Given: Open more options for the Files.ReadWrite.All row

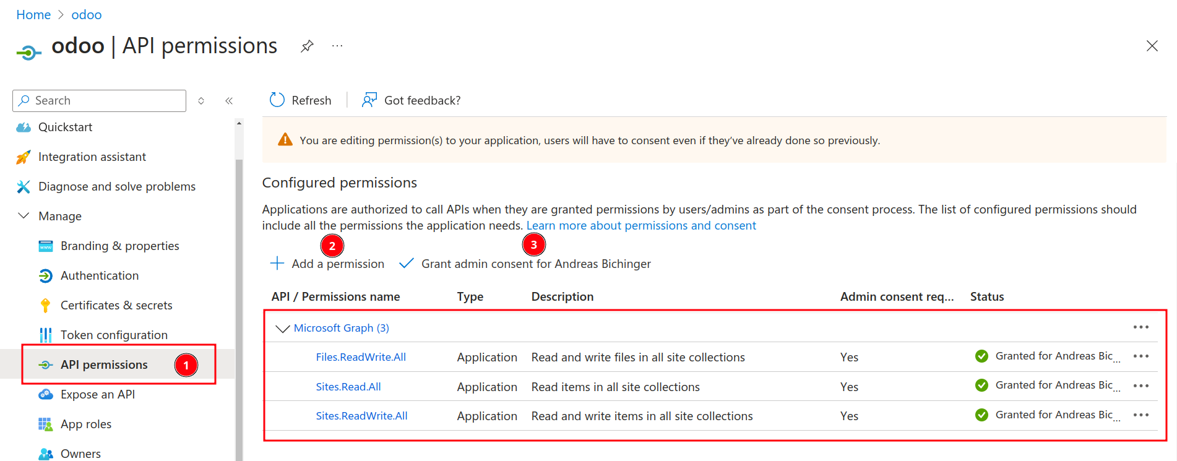Looking at the screenshot, I should point(1140,356).
